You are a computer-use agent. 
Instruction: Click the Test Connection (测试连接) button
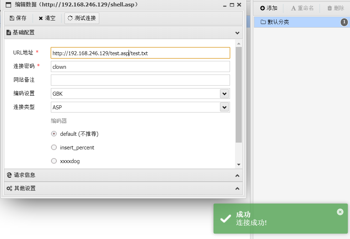tap(82, 18)
